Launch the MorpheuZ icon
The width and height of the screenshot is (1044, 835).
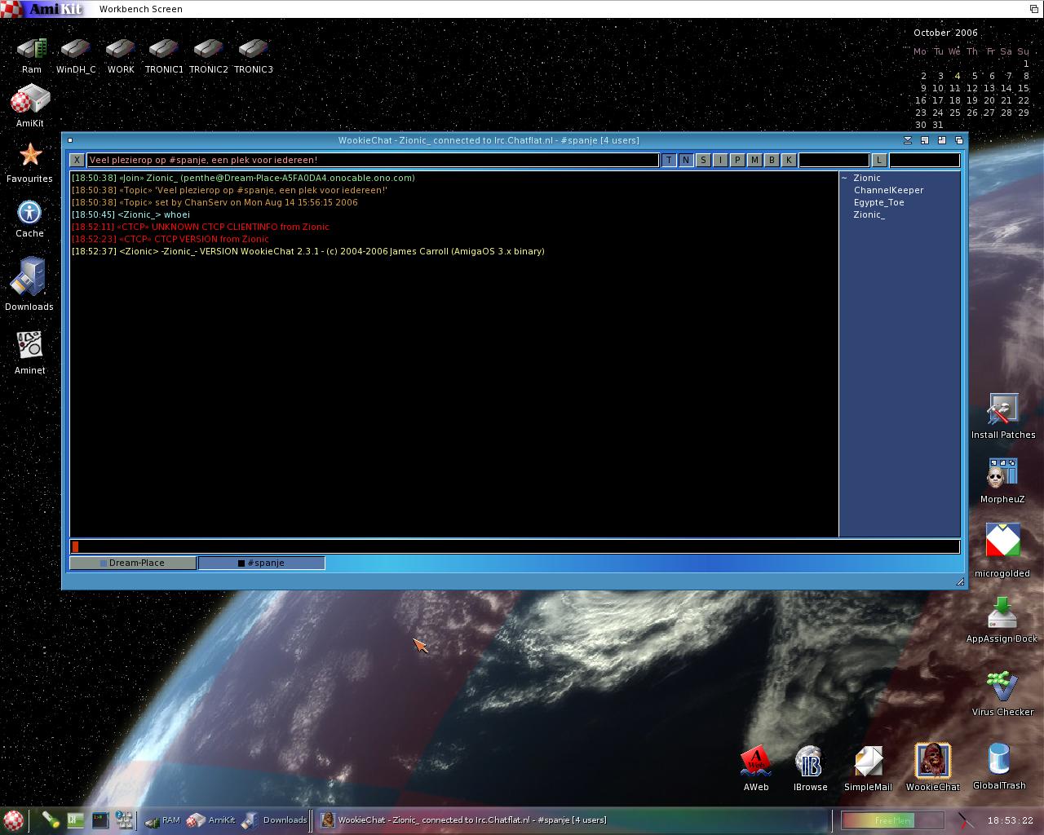tap(1002, 480)
